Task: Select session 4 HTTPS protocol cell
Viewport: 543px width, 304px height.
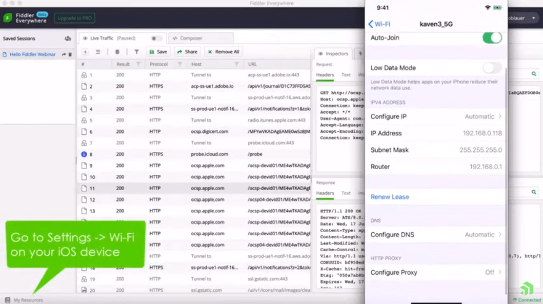Action: pos(156,109)
